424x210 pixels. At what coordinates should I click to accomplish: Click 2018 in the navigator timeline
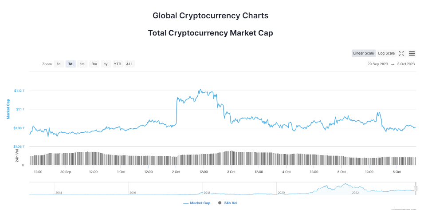click(x=207, y=193)
